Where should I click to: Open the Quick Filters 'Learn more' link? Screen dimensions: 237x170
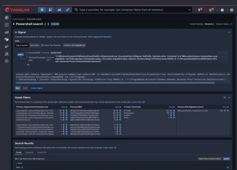138,102
